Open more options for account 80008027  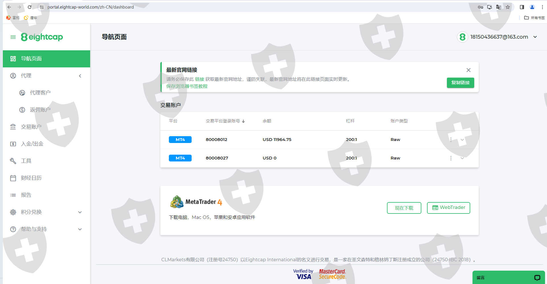coord(451,158)
